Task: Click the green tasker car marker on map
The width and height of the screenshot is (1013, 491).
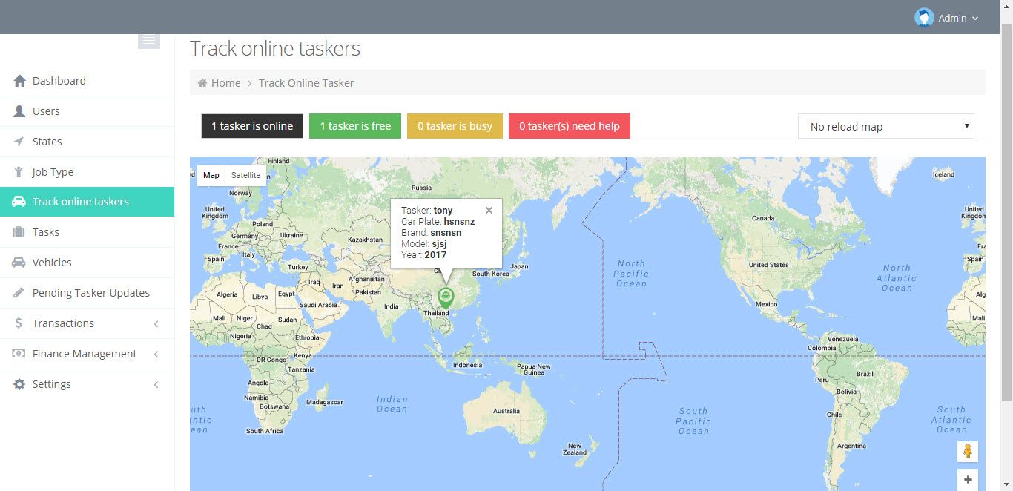Action: tap(446, 297)
